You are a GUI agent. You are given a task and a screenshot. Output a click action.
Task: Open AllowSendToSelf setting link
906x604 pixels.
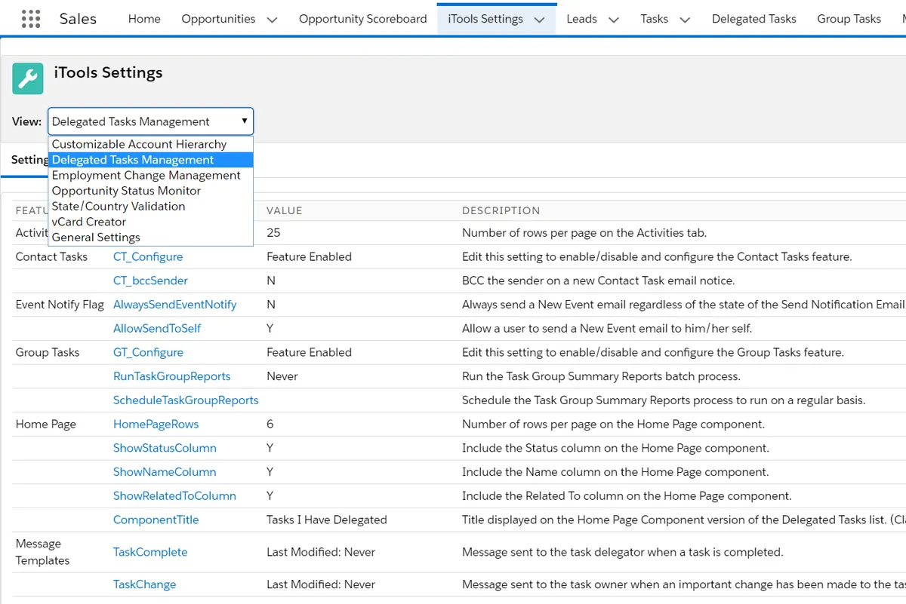tap(157, 329)
